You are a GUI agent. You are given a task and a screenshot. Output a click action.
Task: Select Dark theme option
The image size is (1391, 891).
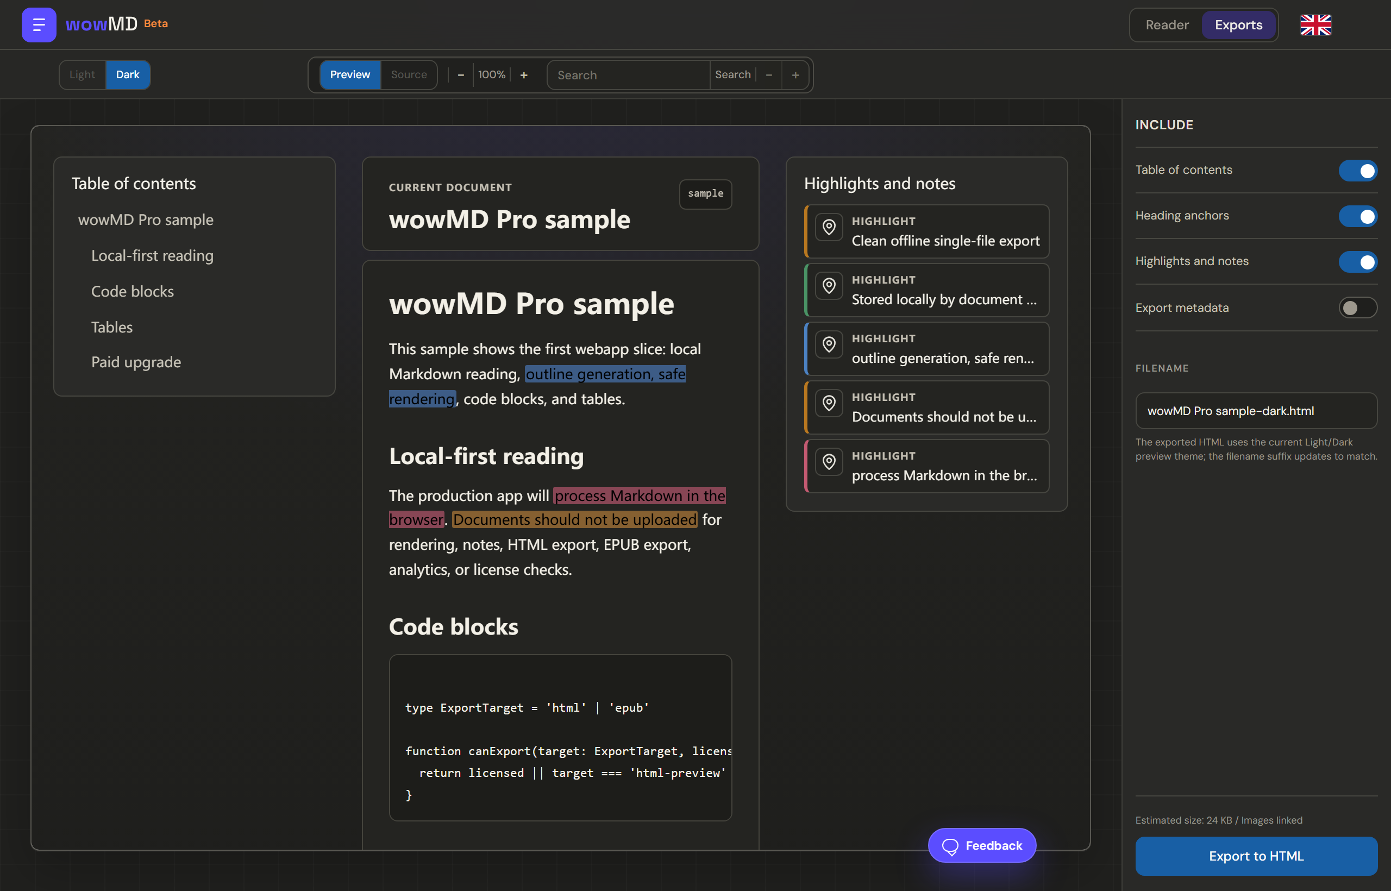(128, 75)
